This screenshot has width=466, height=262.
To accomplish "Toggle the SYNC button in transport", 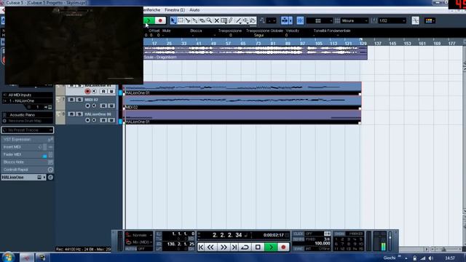I will tap(298, 249).
